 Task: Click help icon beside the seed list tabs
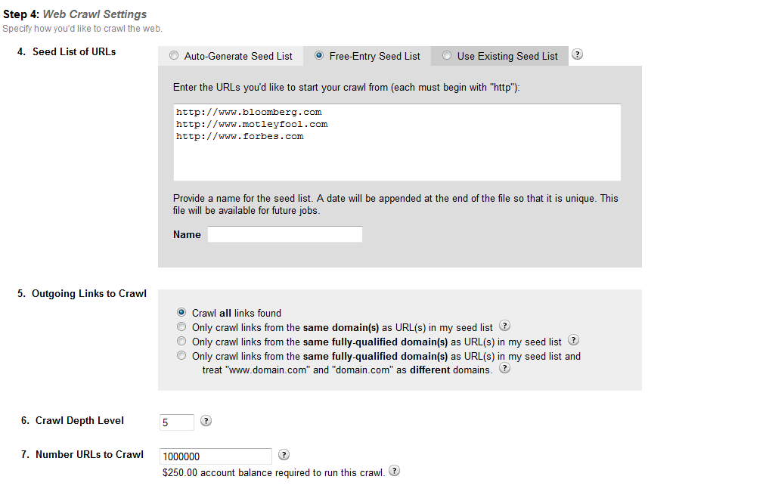click(x=578, y=54)
